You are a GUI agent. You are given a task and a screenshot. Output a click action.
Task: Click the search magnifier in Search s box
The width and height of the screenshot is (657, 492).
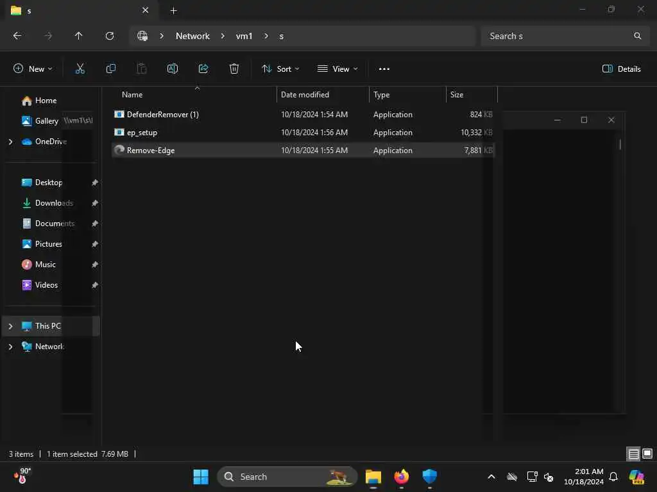(637, 36)
